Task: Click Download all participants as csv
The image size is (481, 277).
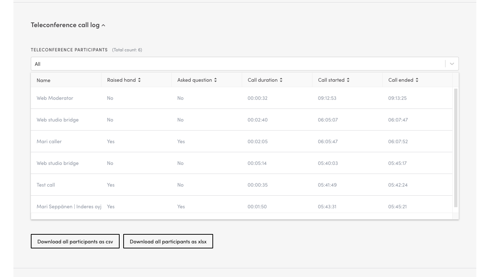Action: (75, 242)
